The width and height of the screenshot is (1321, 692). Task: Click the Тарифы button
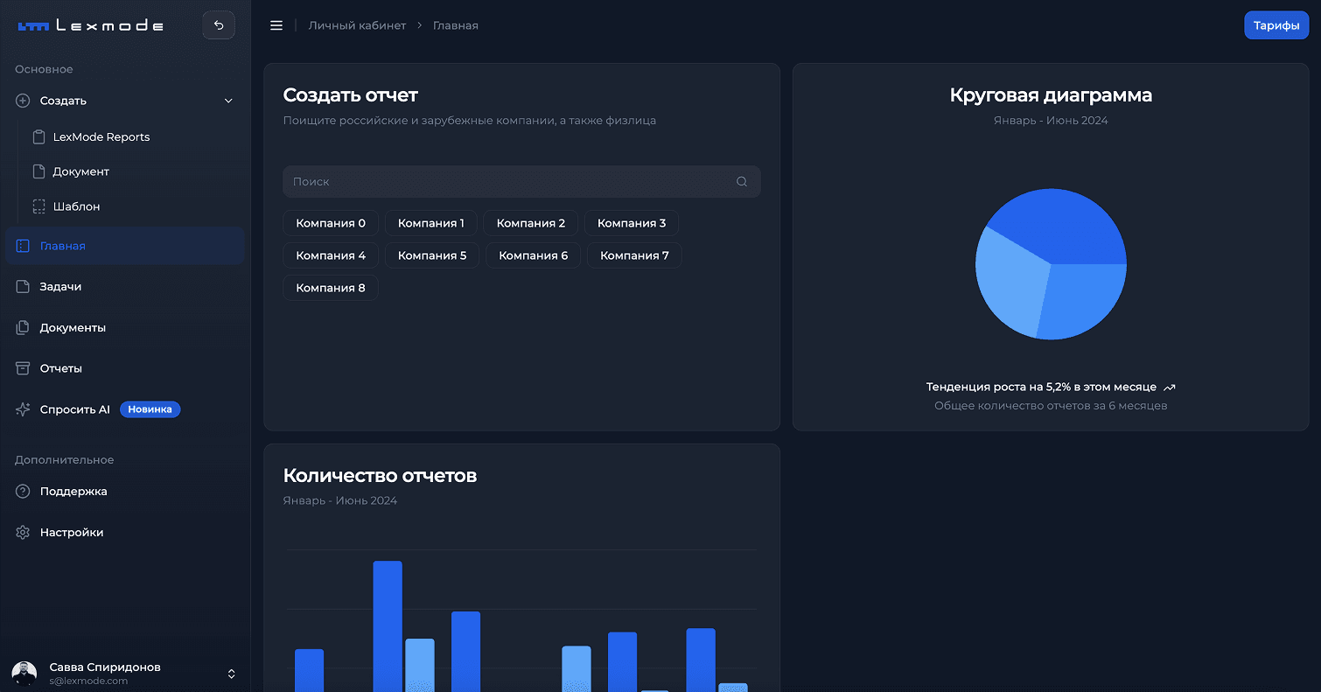coord(1276,25)
